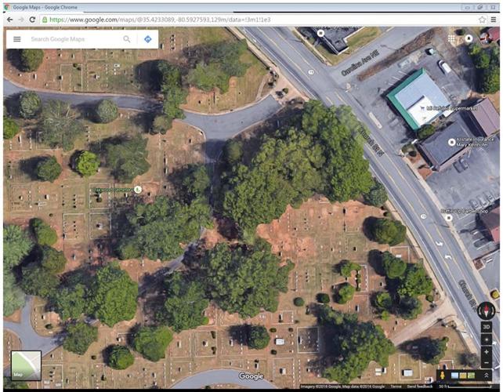Click the scale bar at bottom right
503x392 pixels.
[x=468, y=387]
